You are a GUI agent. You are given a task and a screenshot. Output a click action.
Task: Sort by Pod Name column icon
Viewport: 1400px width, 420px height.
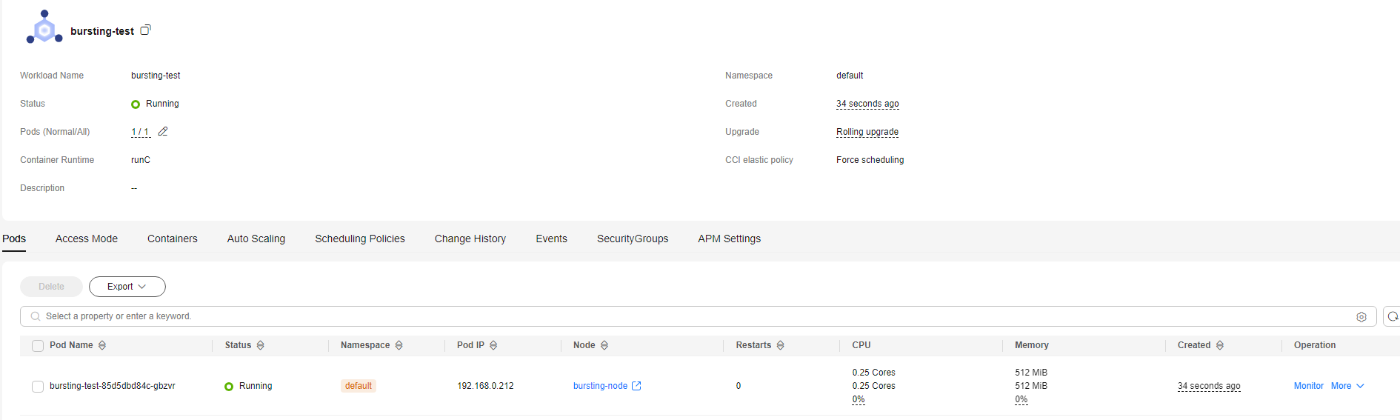click(102, 345)
